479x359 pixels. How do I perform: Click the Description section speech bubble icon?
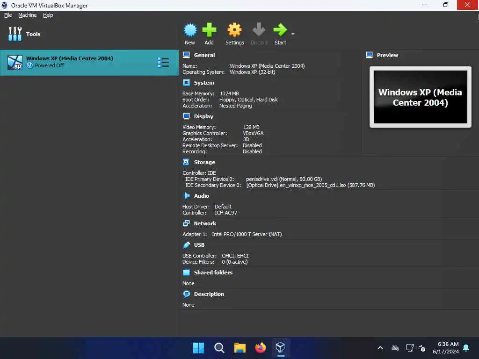pyautogui.click(x=186, y=294)
